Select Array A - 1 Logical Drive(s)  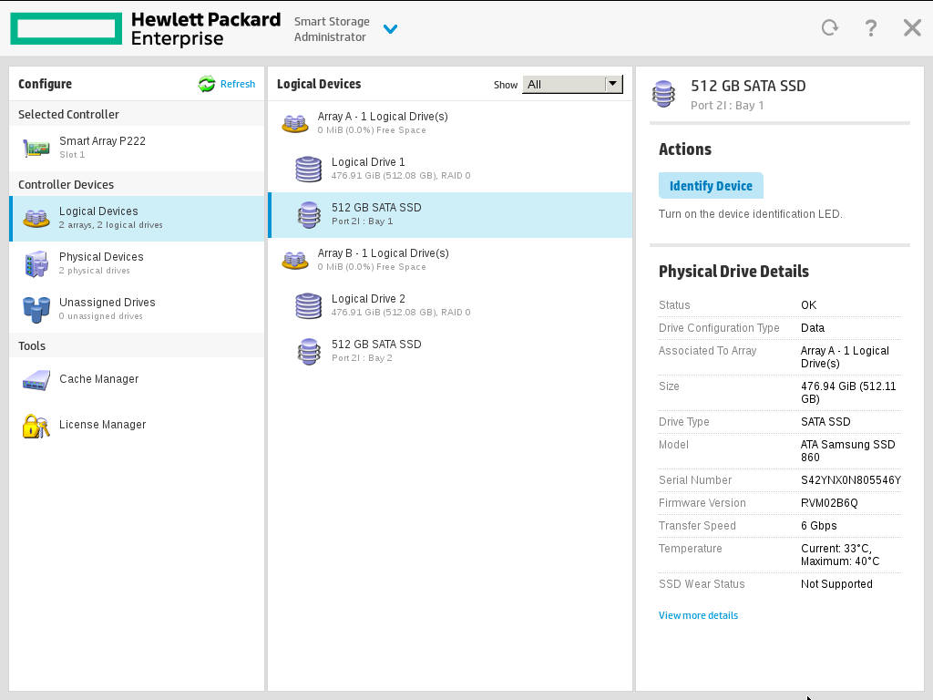point(450,123)
